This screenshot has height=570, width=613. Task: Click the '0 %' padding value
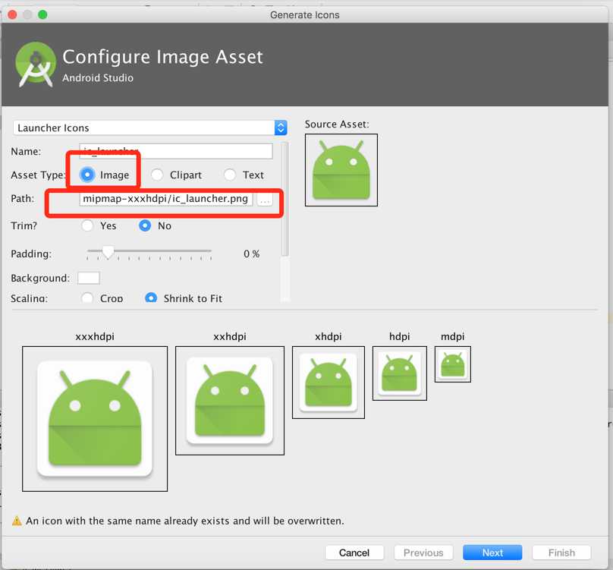(x=251, y=254)
